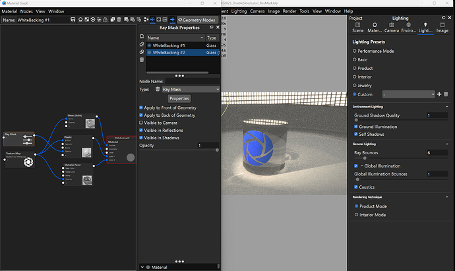Screen dimensions: 455x271
Task: Enable Visible to Camera checkbox
Action: click(x=141, y=123)
